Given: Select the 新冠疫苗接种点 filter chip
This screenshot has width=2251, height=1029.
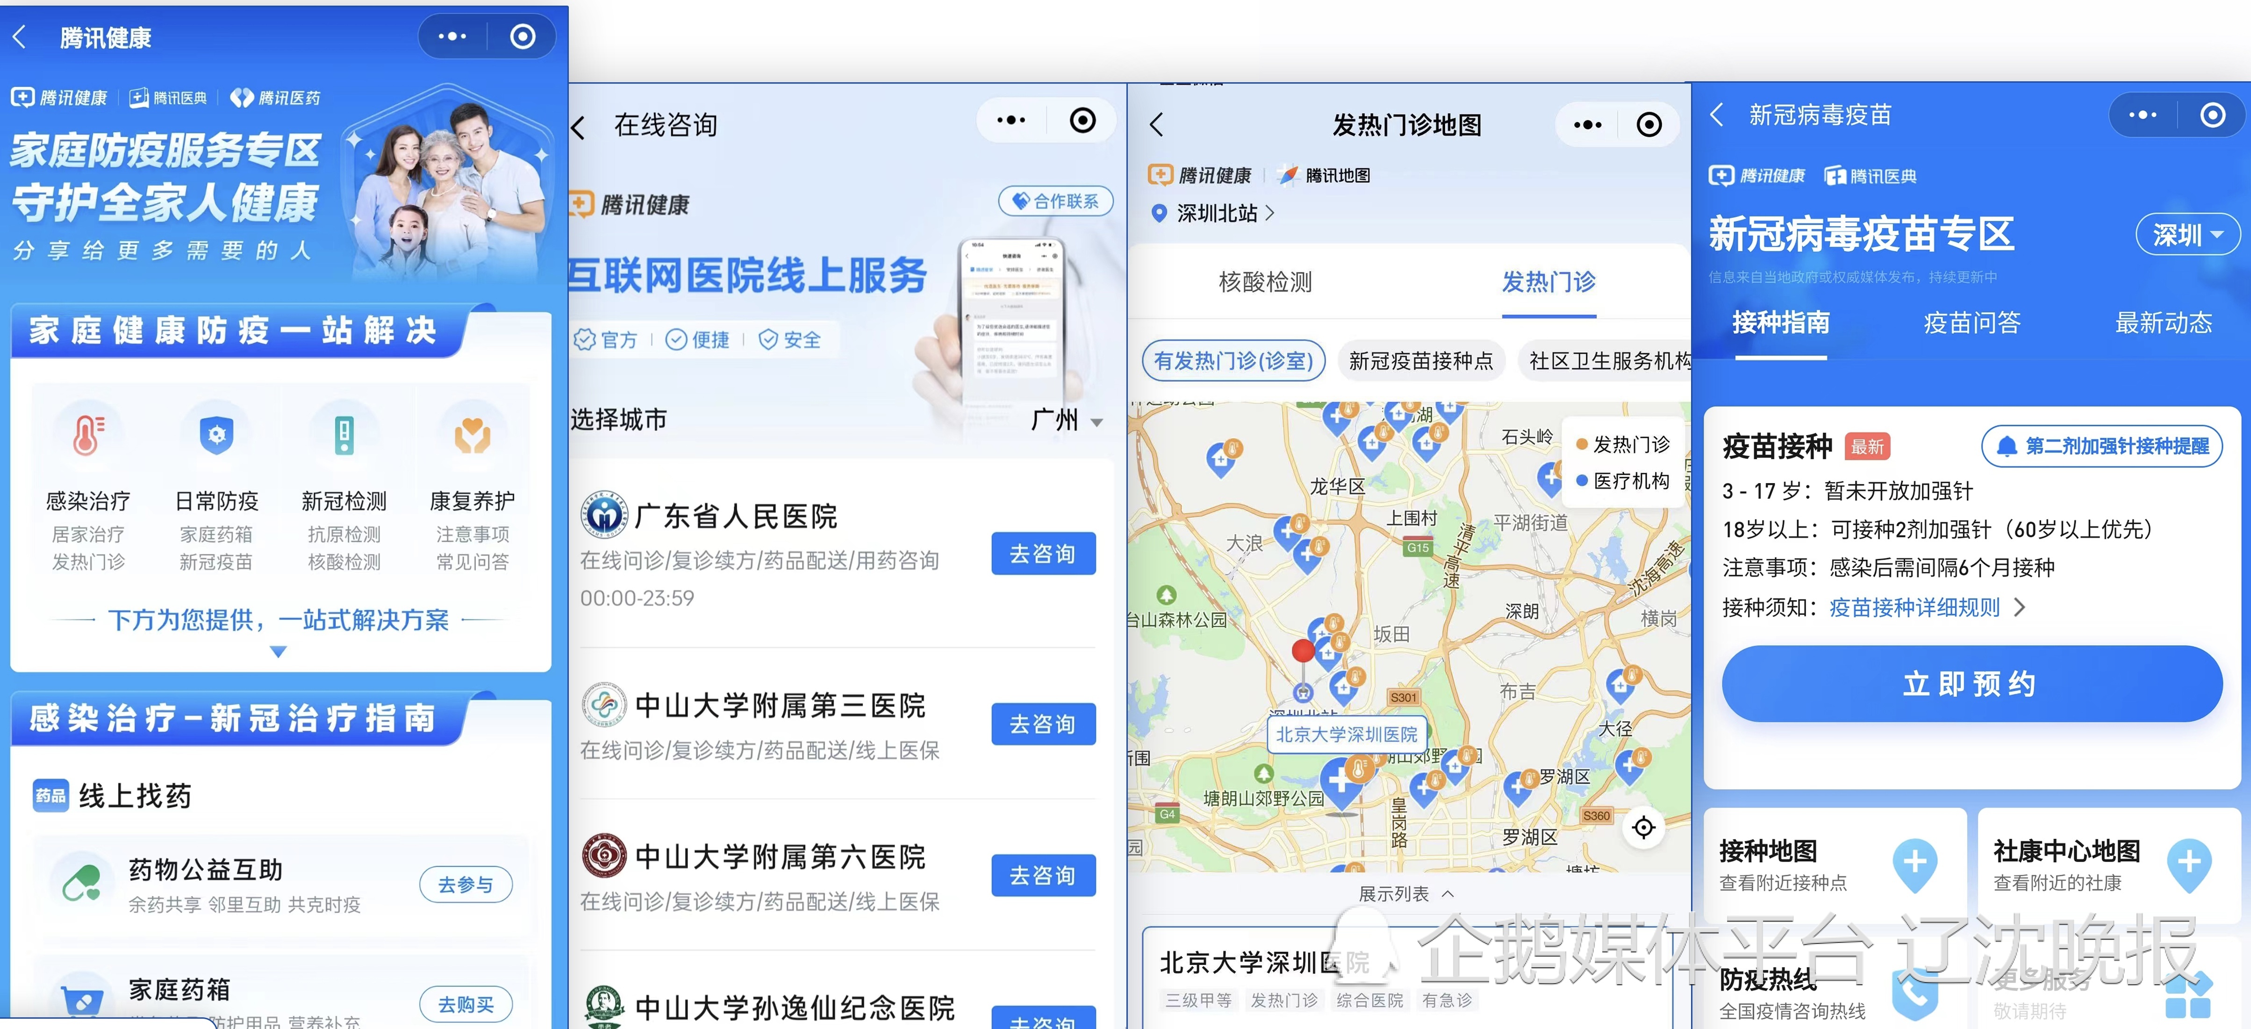Looking at the screenshot, I should pos(1421,361).
